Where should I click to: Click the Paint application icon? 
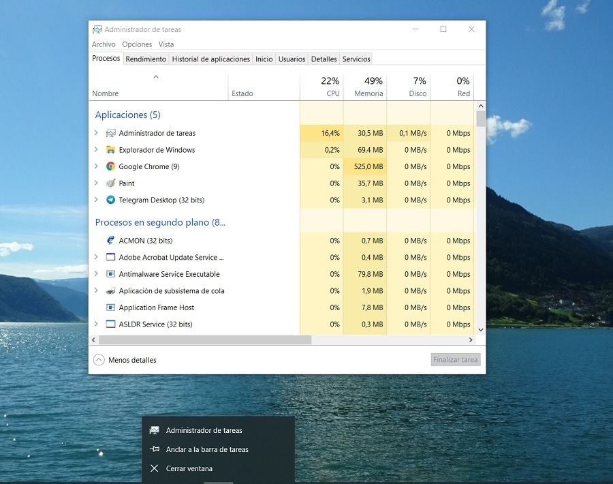click(111, 183)
